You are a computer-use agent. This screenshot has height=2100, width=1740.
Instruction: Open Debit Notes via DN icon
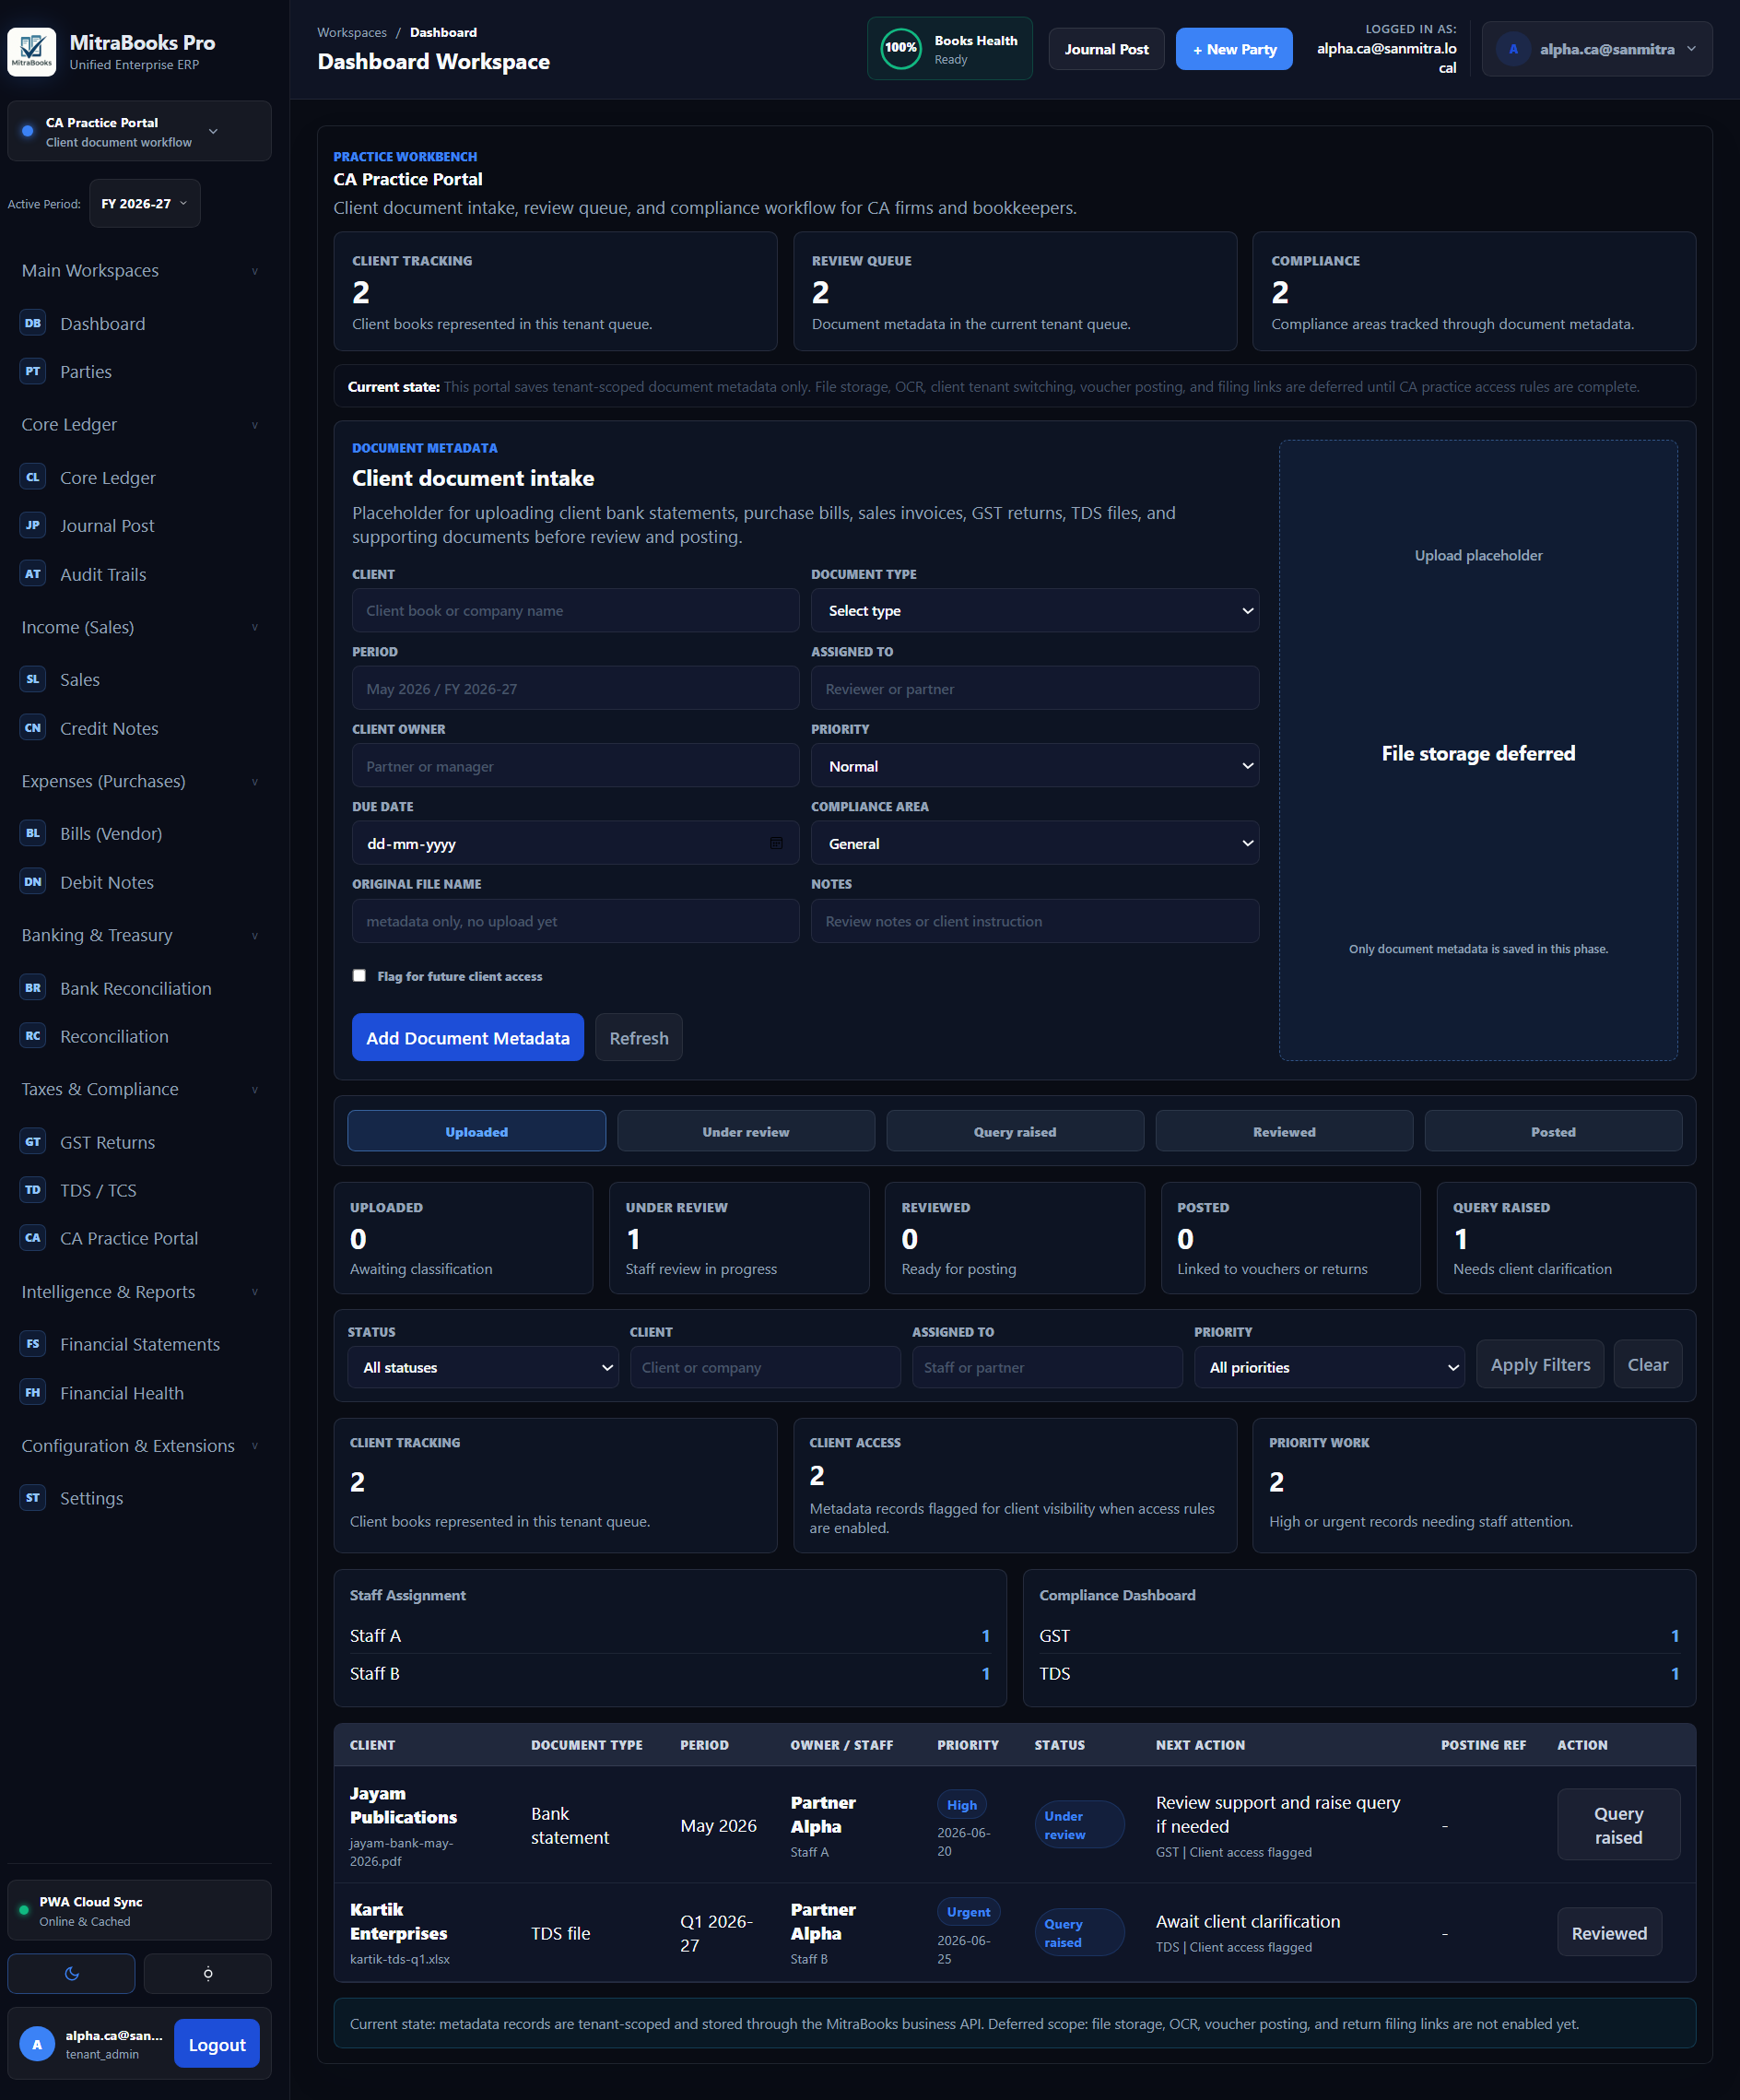pyautogui.click(x=33, y=882)
